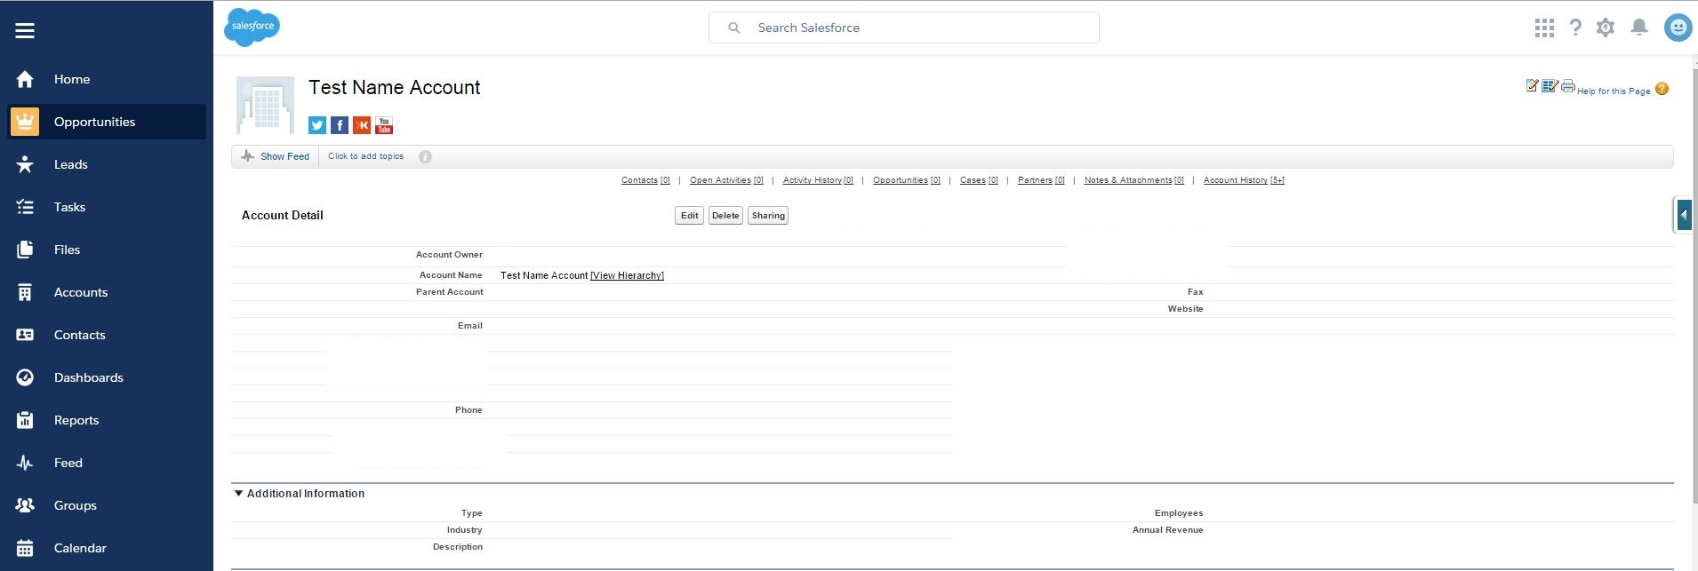Image resolution: width=1698 pixels, height=571 pixels.
Task: Click the 'Account Owner' field label
Action: [x=449, y=255]
